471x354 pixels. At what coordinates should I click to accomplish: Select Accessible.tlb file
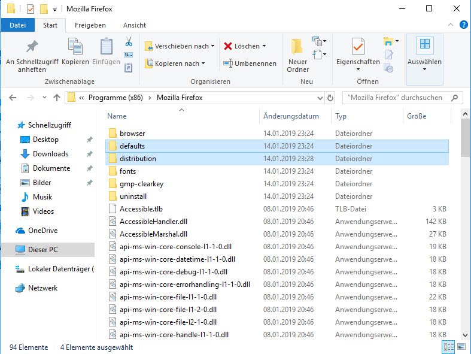pyautogui.click(x=277, y=209)
